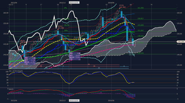Click the bottom 2023/12 month label
Viewport: 185px width, 103px height.
[62, 101]
